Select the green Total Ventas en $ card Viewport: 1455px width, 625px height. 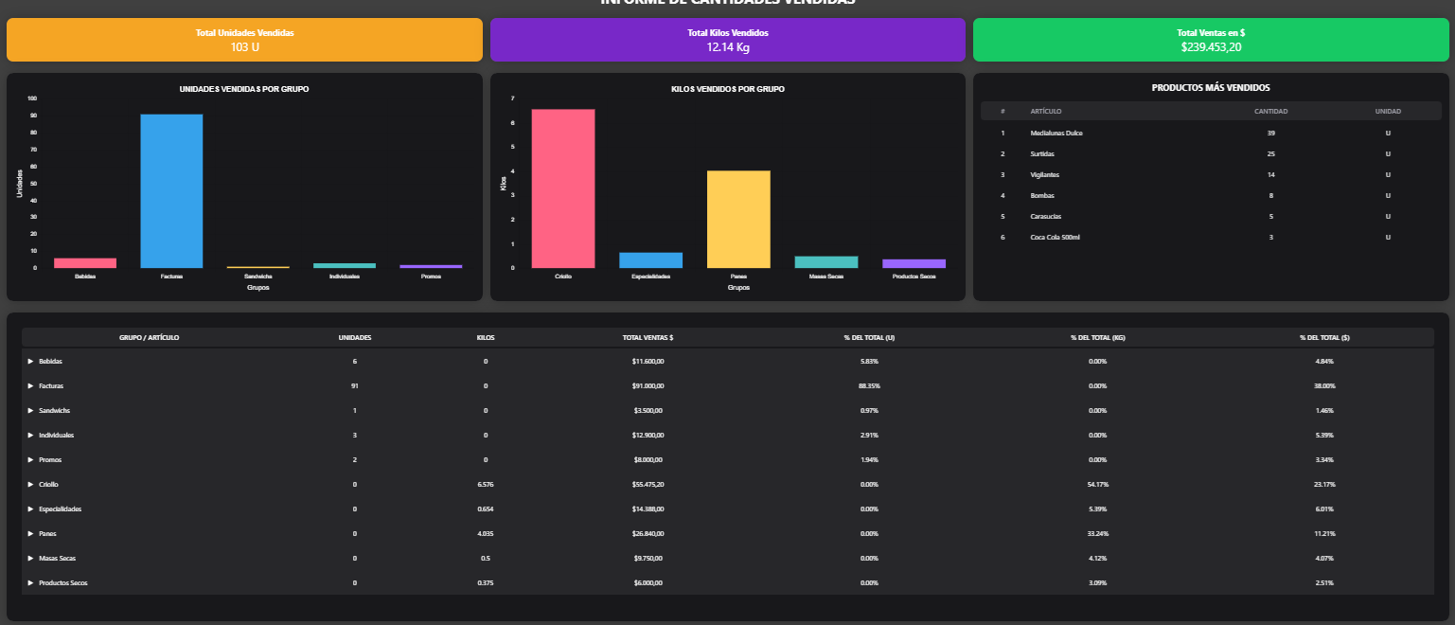[1211, 40]
